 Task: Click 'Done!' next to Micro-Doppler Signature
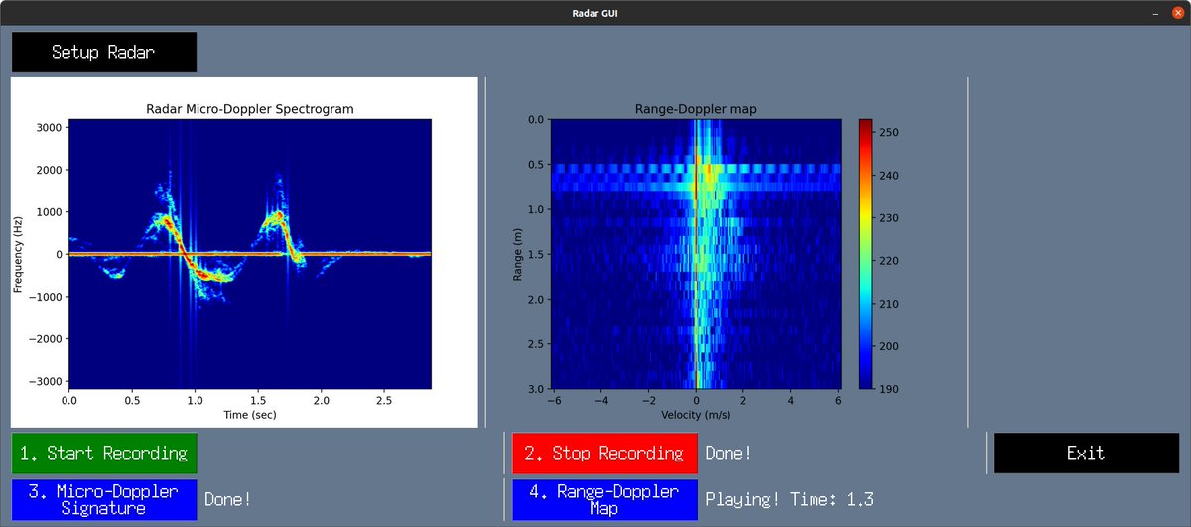[228, 499]
